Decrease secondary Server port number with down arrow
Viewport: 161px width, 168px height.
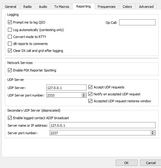click(153, 134)
